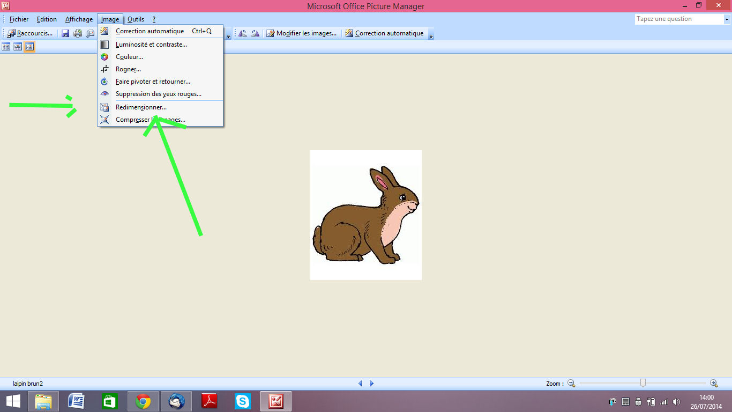Image resolution: width=732 pixels, height=412 pixels.
Task: Select Faire pivoter et retourner
Action: pyautogui.click(x=160, y=82)
